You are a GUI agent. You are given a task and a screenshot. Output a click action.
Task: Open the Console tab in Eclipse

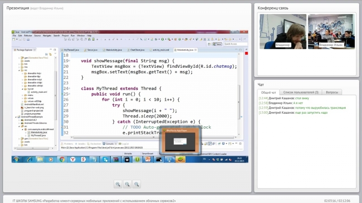pyautogui.click(x=109, y=143)
